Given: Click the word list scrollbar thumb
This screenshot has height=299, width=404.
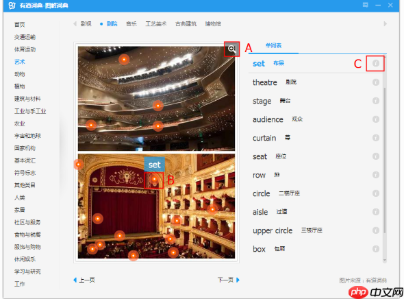Looking at the screenshot, I should [385, 160].
